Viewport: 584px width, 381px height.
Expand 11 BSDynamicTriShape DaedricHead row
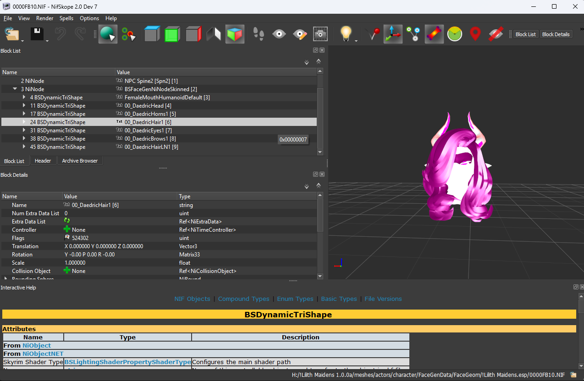pos(24,105)
